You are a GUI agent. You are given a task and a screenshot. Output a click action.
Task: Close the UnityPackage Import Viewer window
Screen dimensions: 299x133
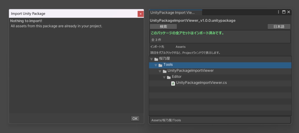point(289,12)
